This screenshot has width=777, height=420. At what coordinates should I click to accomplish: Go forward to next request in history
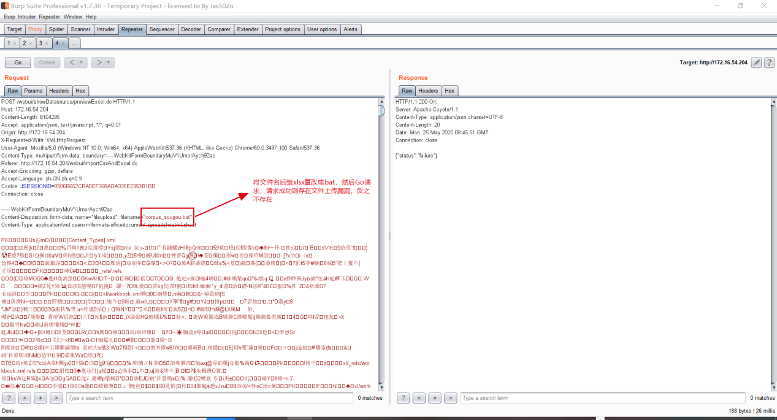99,63
